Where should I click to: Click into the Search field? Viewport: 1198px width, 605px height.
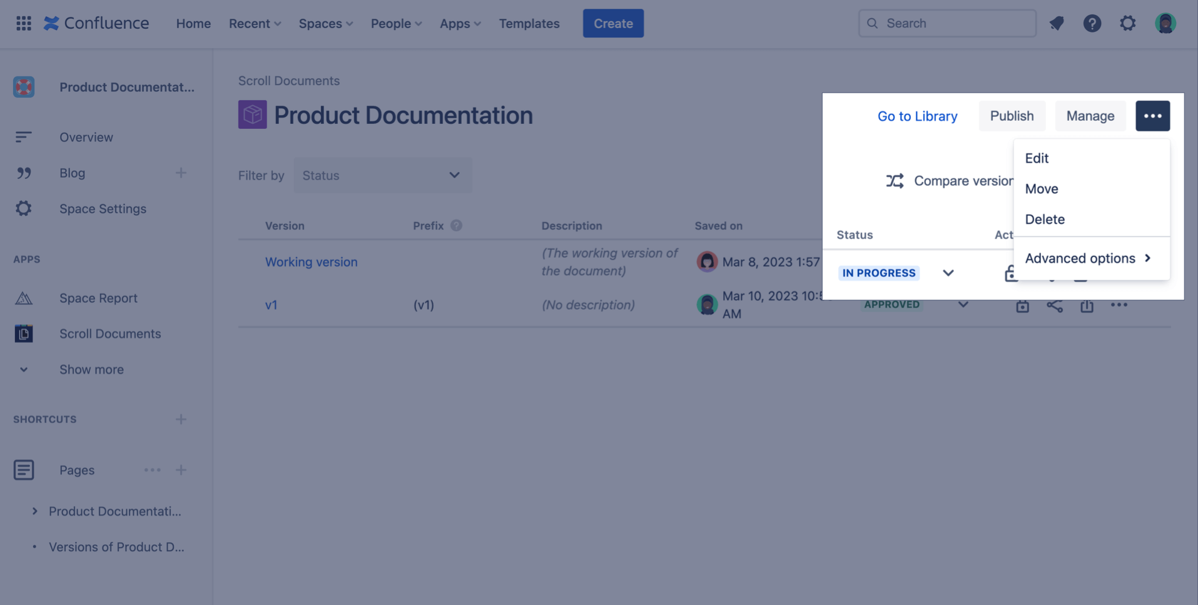(954, 23)
